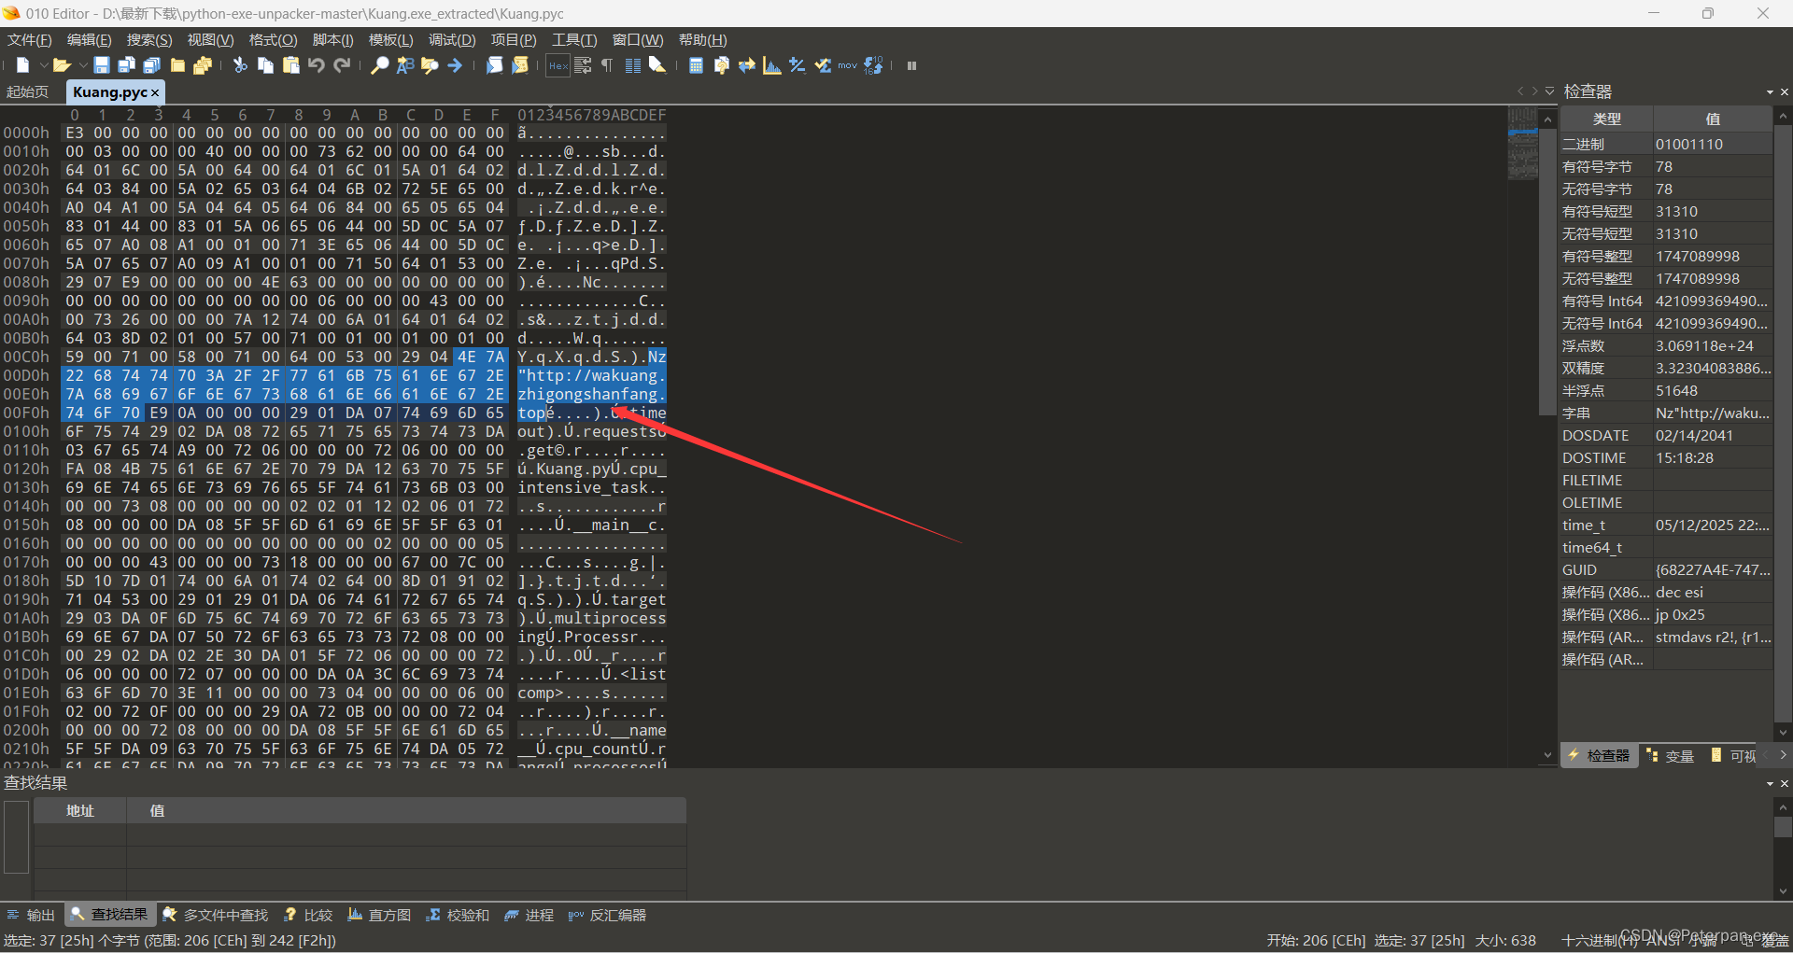This screenshot has height=953, width=1793.
Task: Select the 检查器 bottom tab
Action: tap(1598, 756)
